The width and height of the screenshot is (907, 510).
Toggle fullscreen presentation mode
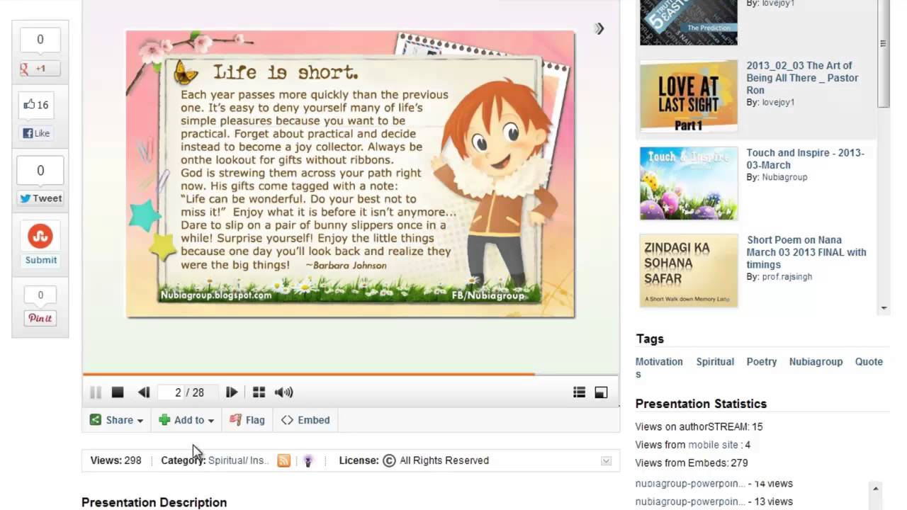[x=601, y=392]
